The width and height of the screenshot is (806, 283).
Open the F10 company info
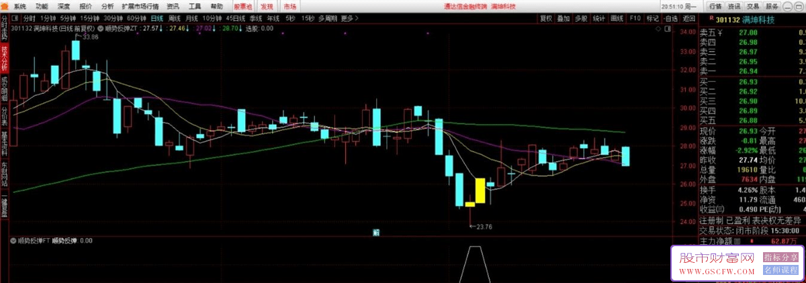[x=635, y=18]
